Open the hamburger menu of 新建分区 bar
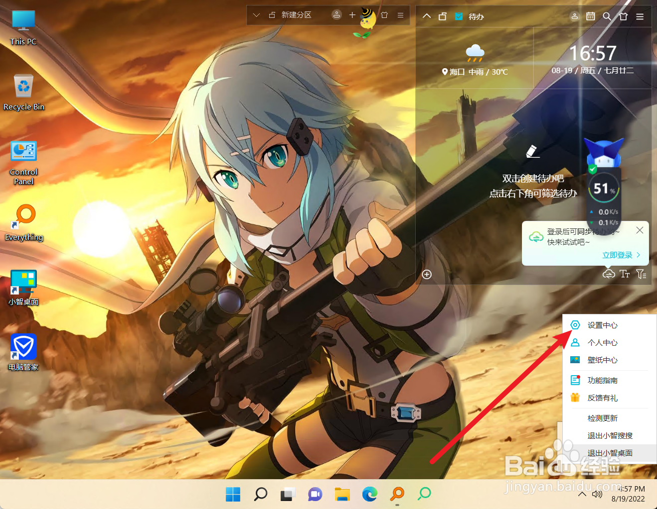This screenshot has height=509, width=657. coord(400,15)
